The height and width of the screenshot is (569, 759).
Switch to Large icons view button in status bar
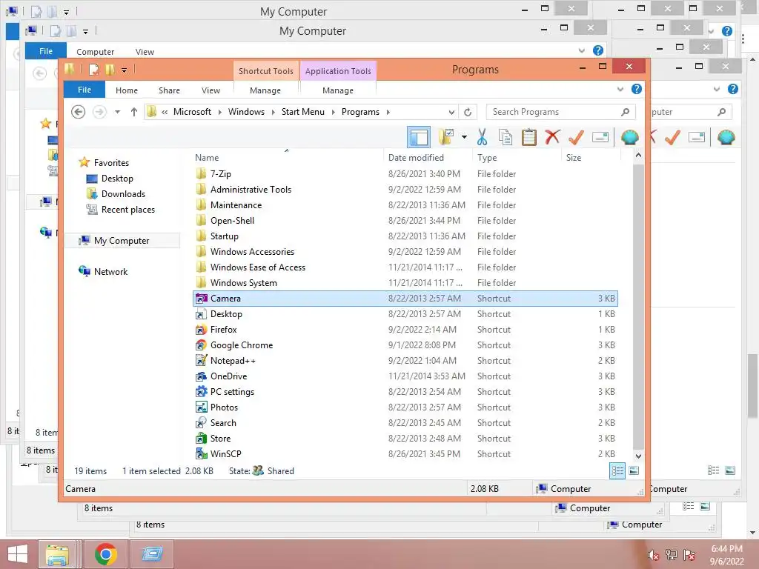[x=634, y=470]
